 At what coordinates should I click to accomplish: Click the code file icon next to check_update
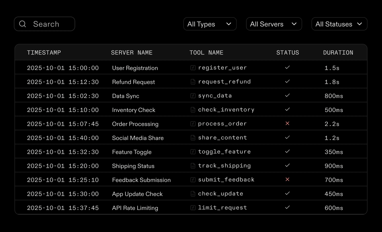coord(192,193)
